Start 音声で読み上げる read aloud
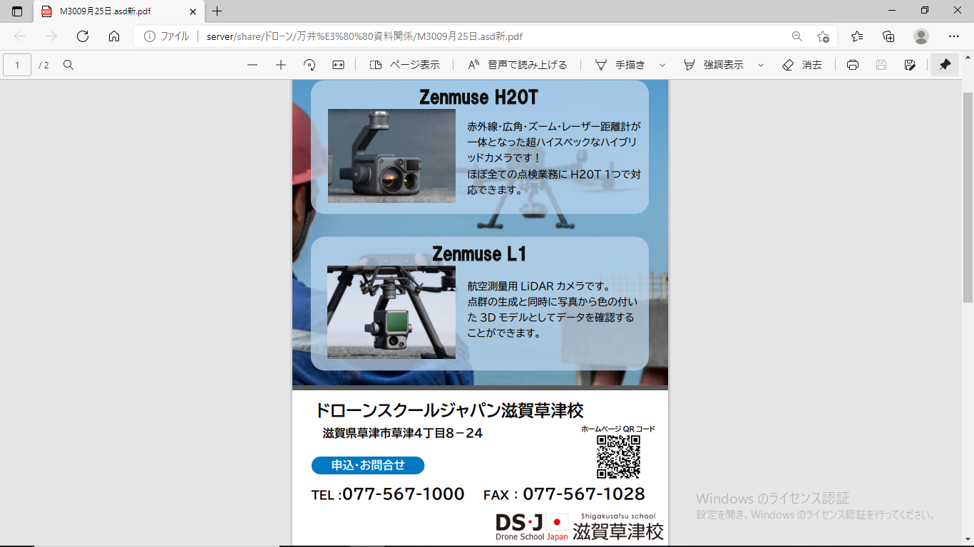The image size is (974, 547). (517, 65)
